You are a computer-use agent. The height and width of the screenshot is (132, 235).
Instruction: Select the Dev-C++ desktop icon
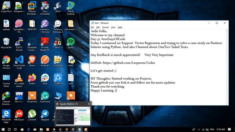(19, 97)
